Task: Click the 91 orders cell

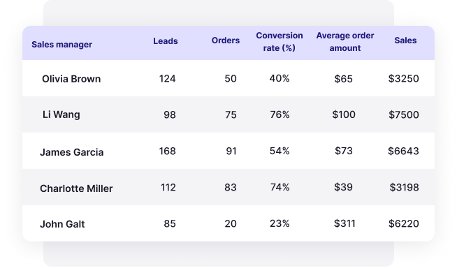Action: click(231, 151)
